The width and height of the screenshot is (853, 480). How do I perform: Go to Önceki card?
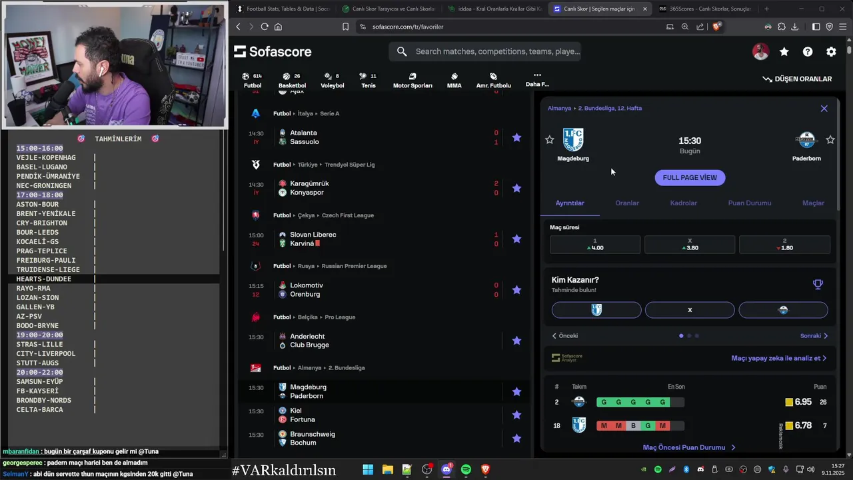coord(565,335)
